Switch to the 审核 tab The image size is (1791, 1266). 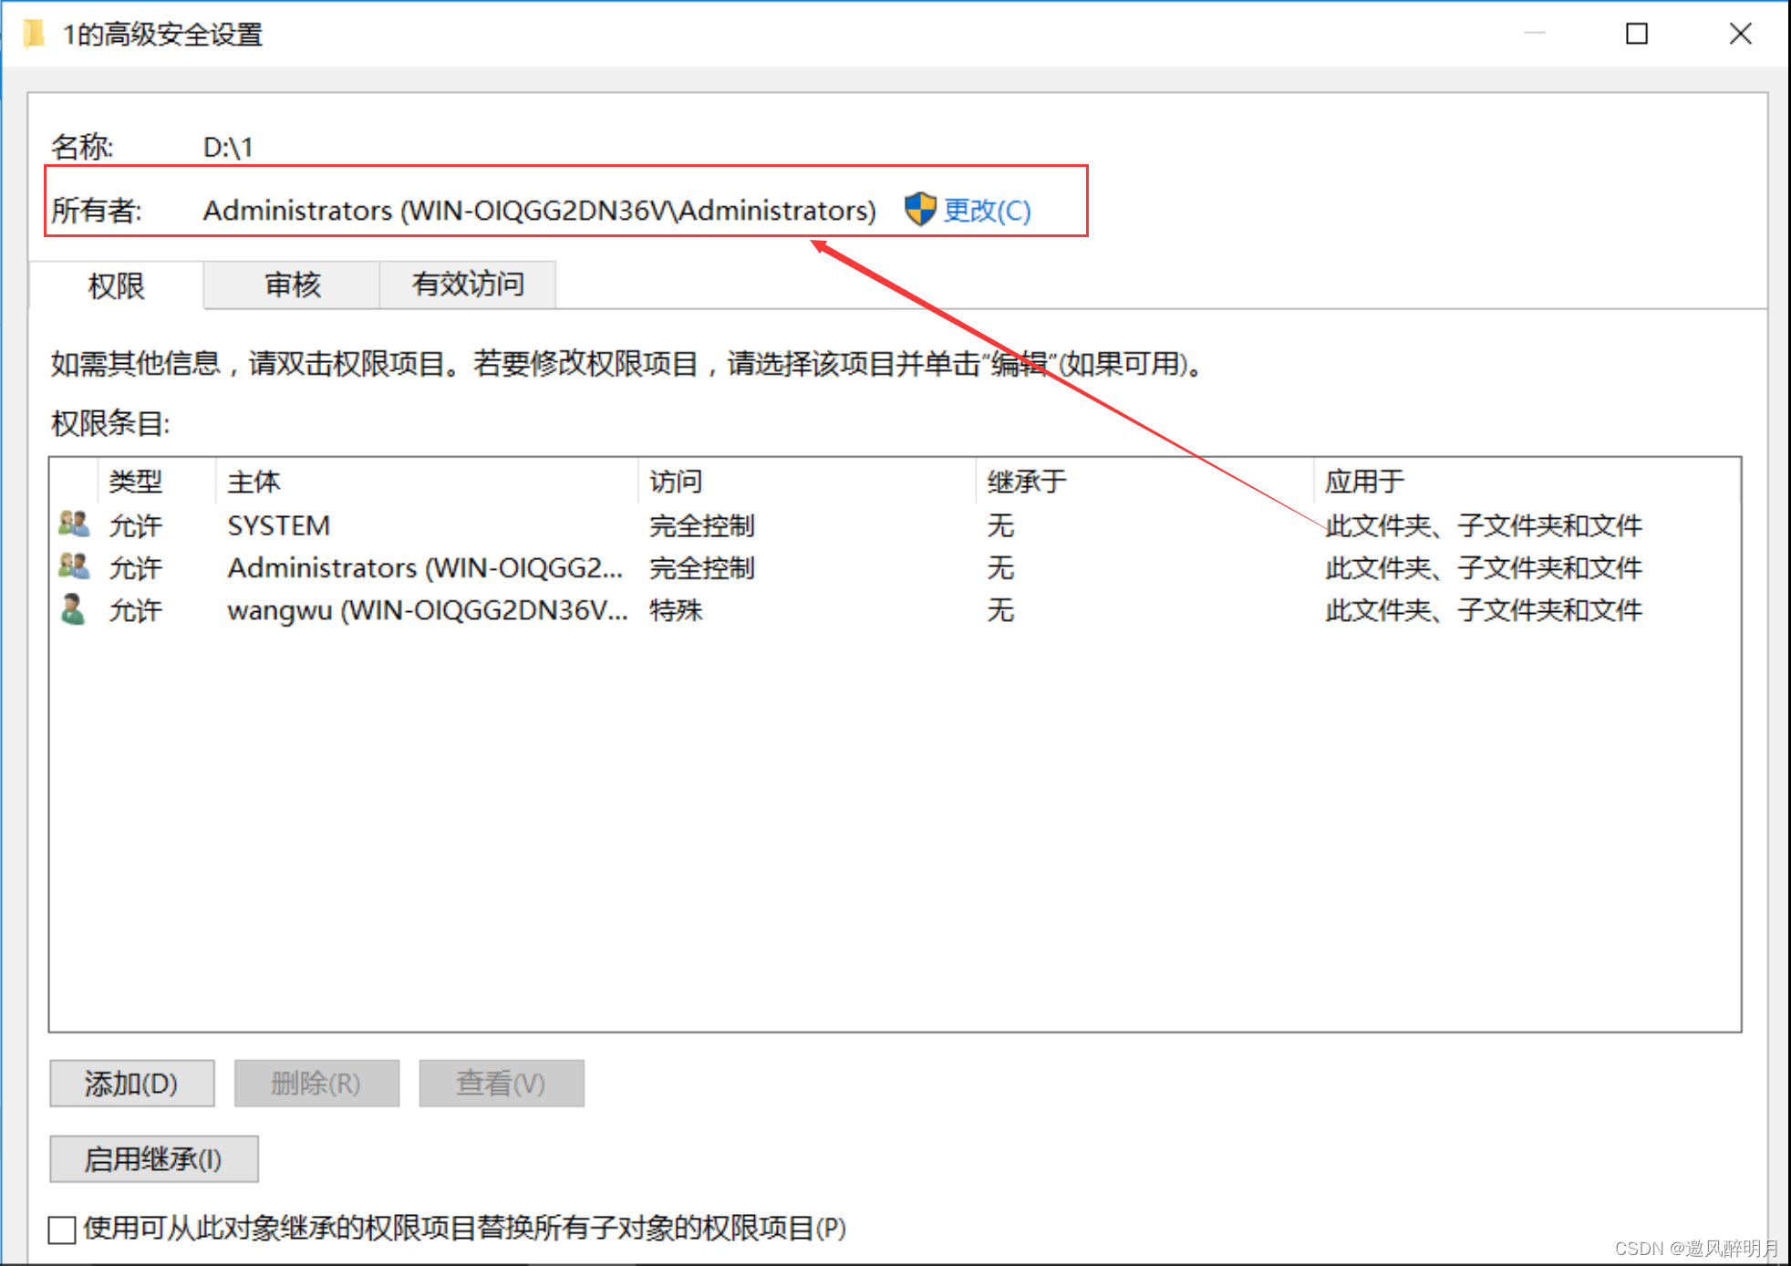pyautogui.click(x=292, y=285)
